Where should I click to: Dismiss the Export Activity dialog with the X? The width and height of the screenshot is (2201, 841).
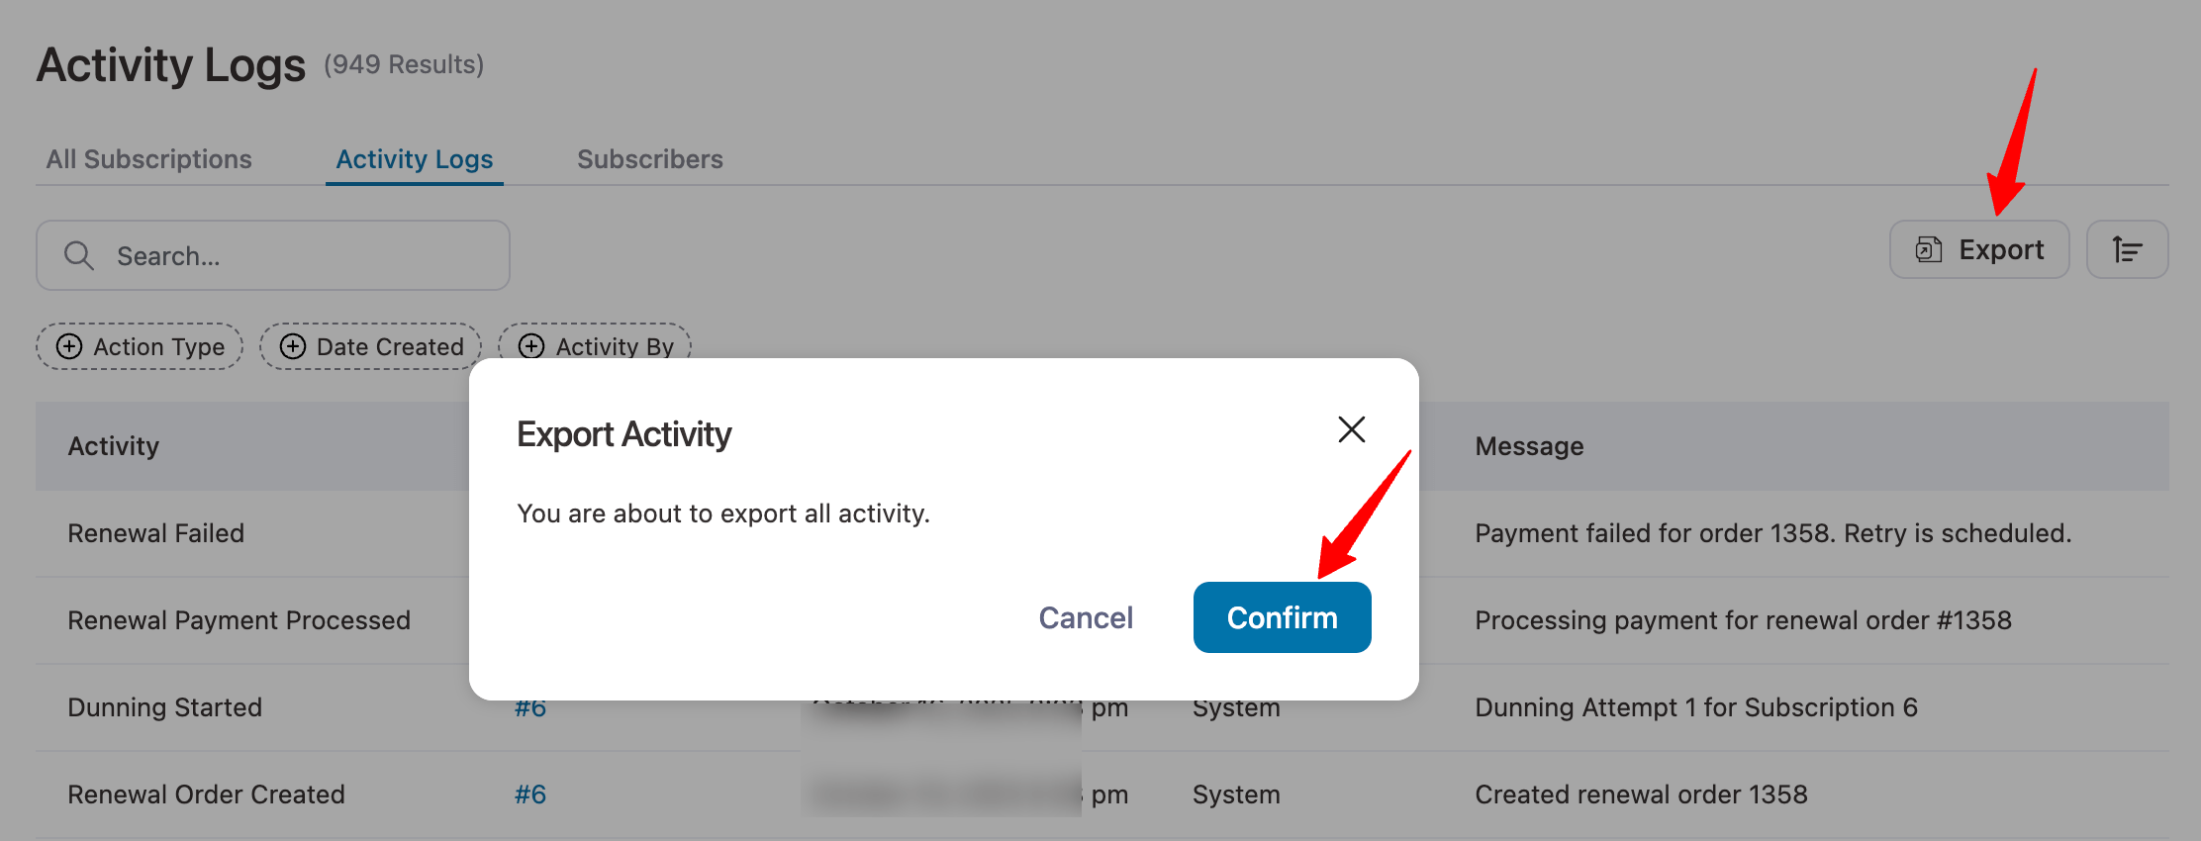tap(1351, 429)
